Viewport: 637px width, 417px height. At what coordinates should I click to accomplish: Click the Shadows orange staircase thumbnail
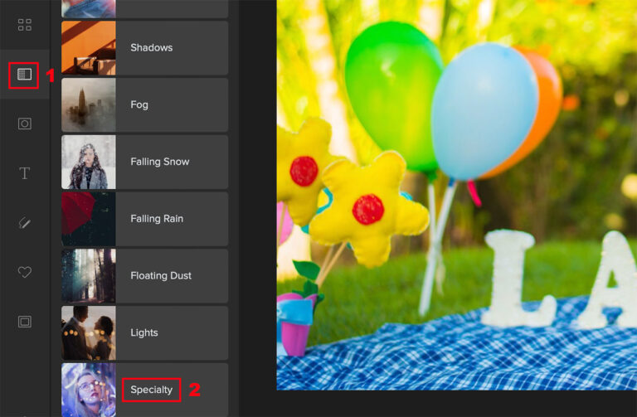(x=89, y=48)
